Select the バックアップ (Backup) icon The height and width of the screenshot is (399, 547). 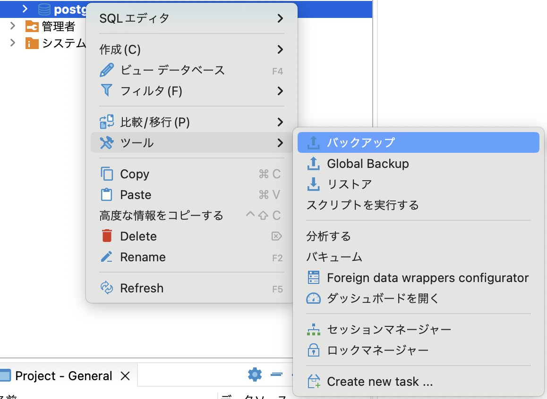tap(313, 142)
